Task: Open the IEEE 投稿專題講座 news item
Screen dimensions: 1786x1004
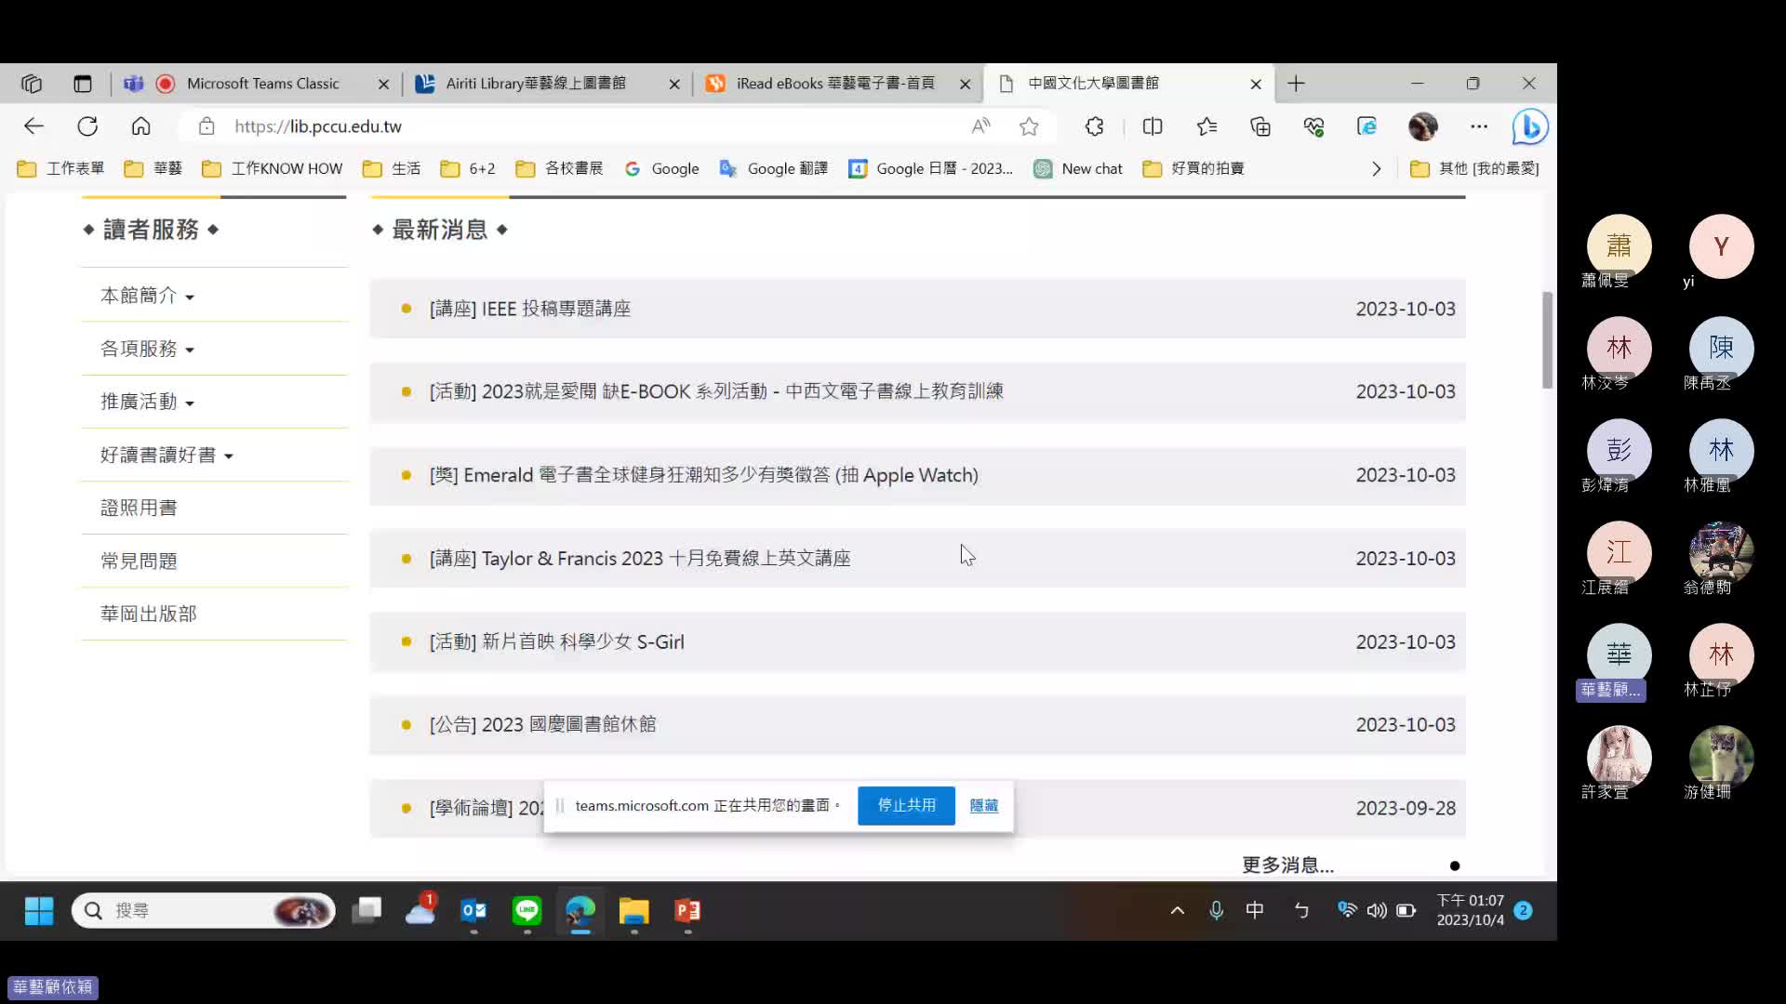Action: coord(917,309)
